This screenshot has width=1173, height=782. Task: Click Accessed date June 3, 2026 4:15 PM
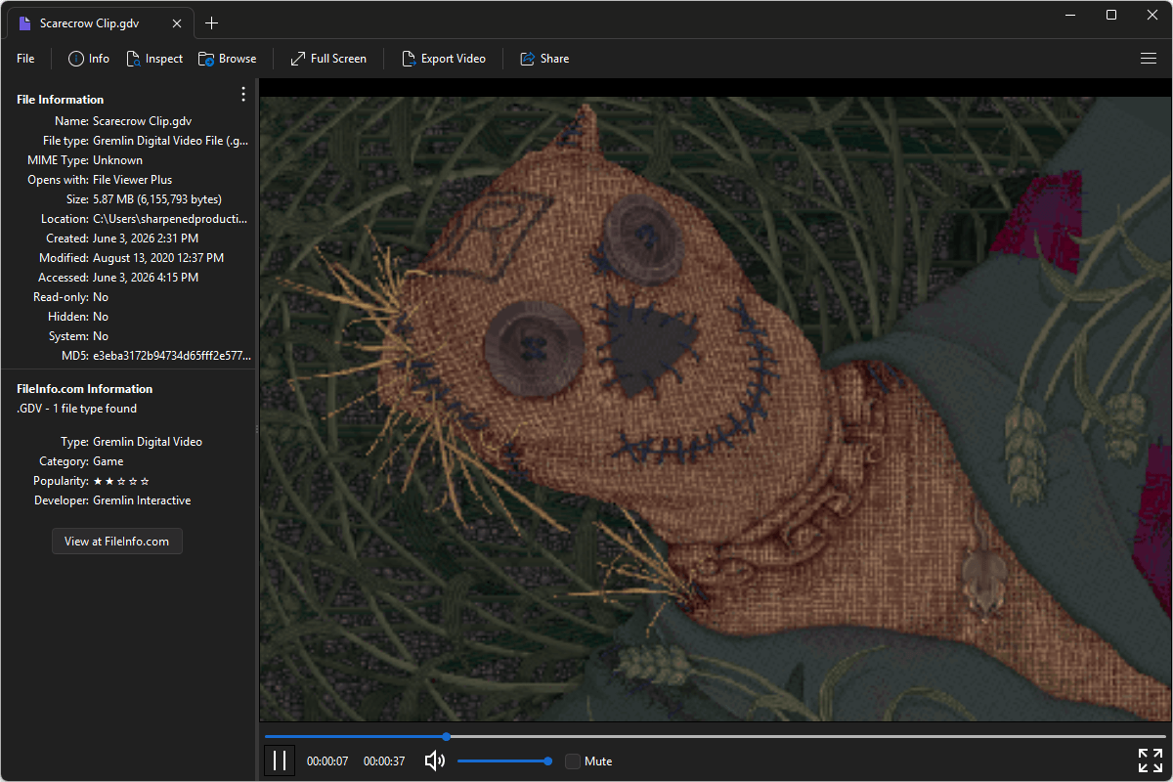pyautogui.click(x=146, y=278)
